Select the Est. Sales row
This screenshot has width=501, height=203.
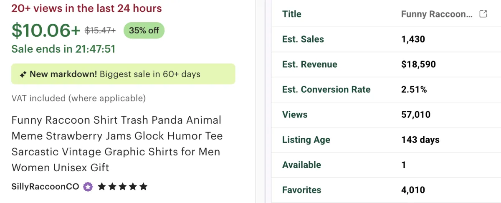[x=386, y=39]
